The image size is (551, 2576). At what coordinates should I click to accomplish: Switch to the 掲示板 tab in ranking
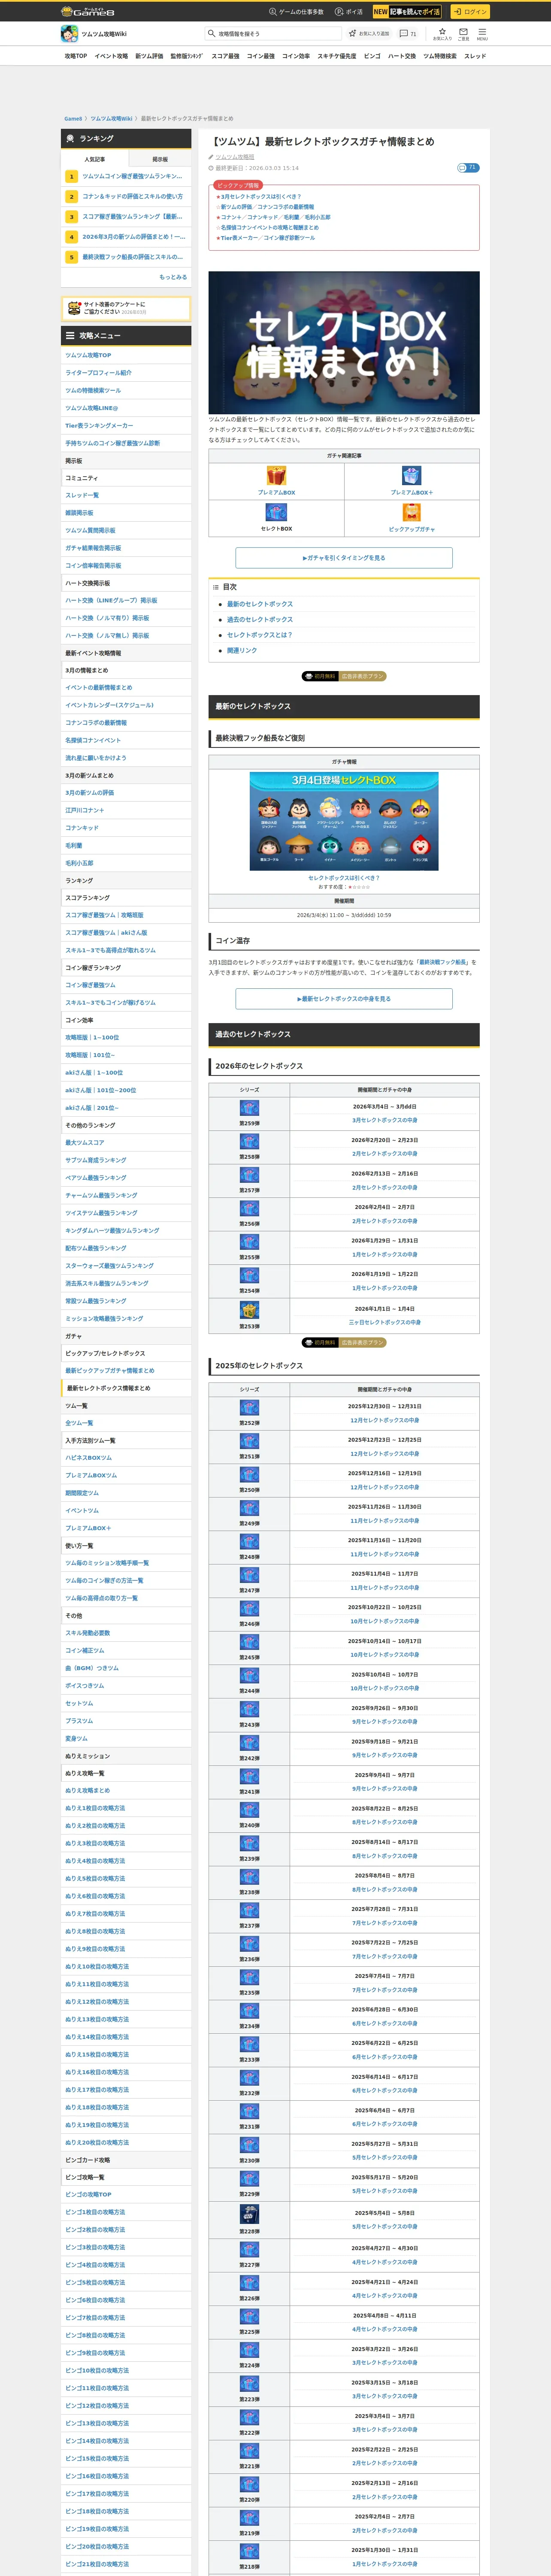[x=160, y=159]
